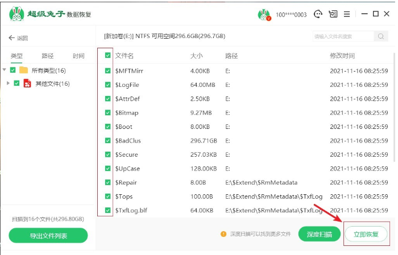The image size is (398, 255).
Task: Toggle the select-all checkbox in header
Action: click(107, 56)
